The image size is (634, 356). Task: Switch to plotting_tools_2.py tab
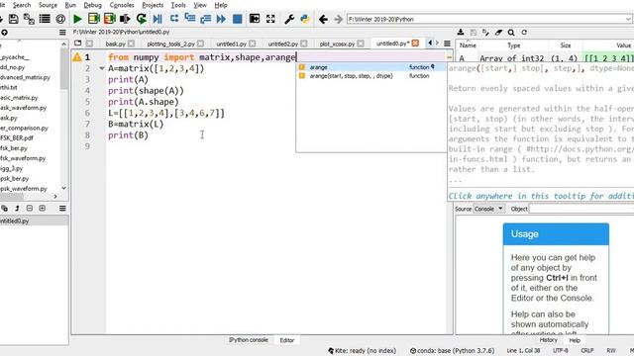[170, 44]
